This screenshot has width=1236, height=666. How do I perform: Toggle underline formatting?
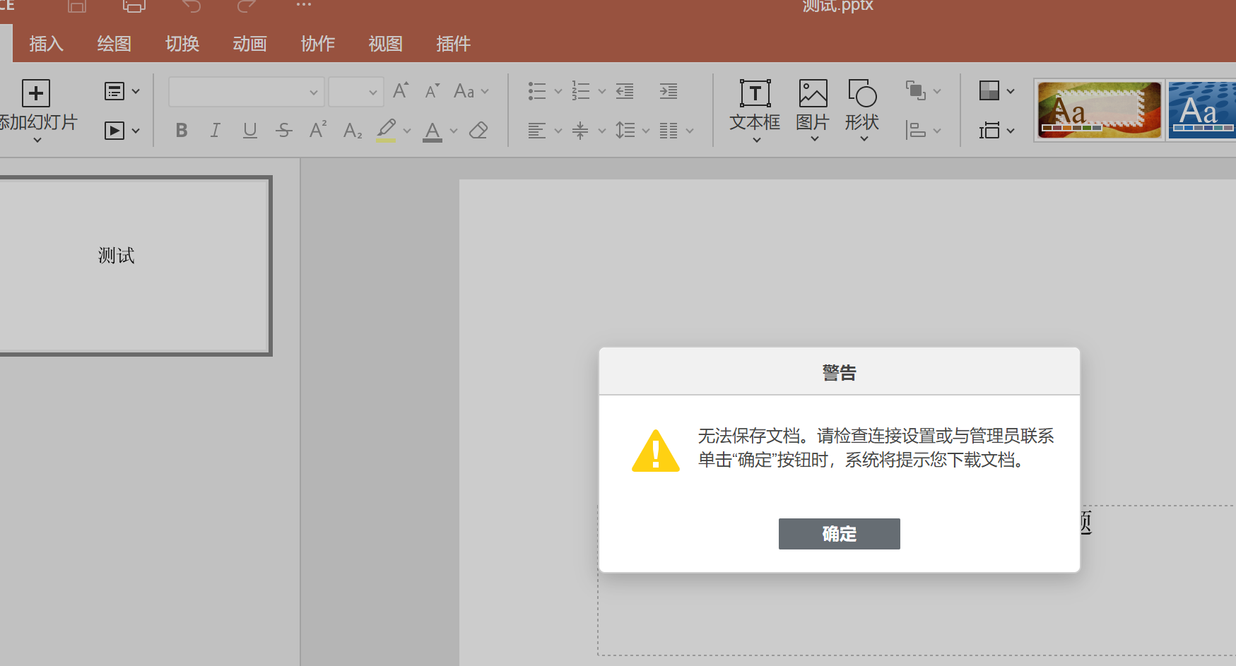pos(249,131)
